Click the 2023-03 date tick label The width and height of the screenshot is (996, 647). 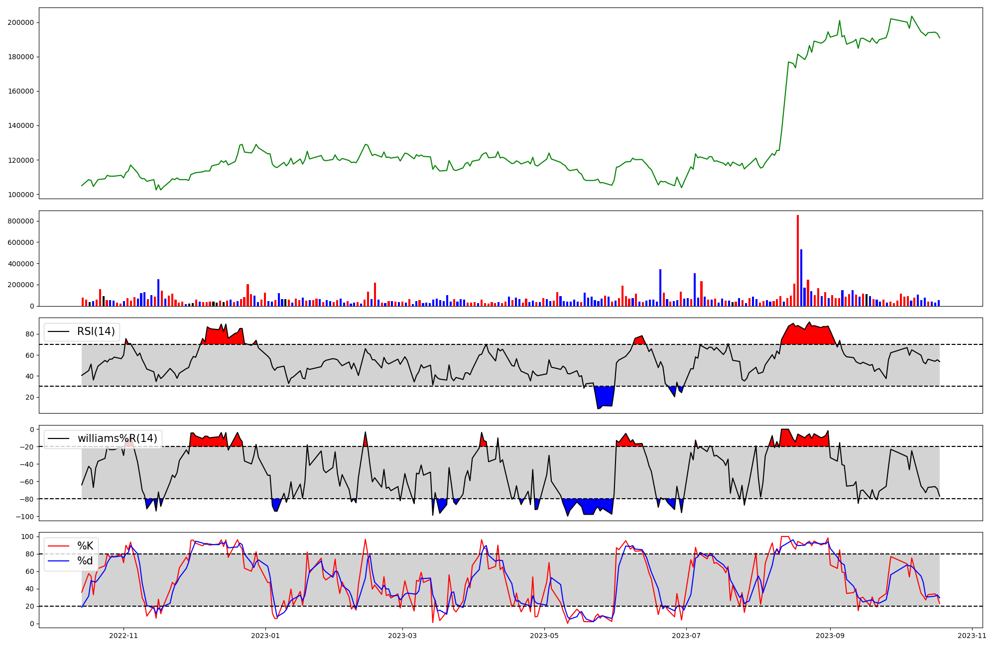402,636
